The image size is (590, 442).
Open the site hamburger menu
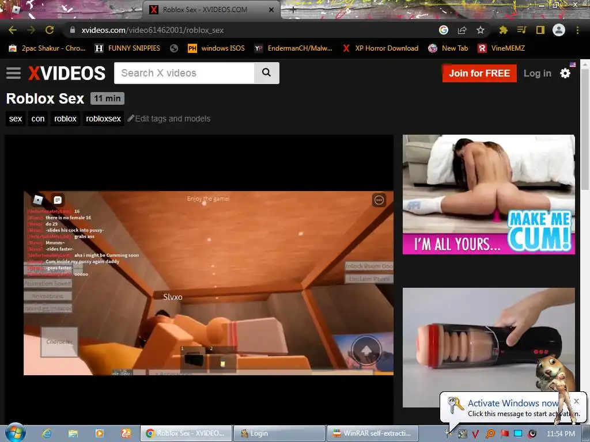[x=14, y=73]
